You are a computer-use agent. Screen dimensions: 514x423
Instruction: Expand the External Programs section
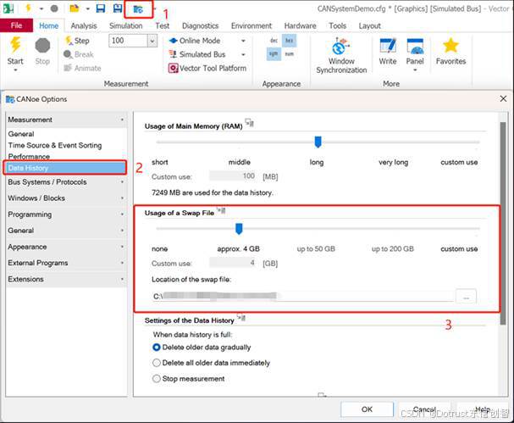click(x=66, y=263)
